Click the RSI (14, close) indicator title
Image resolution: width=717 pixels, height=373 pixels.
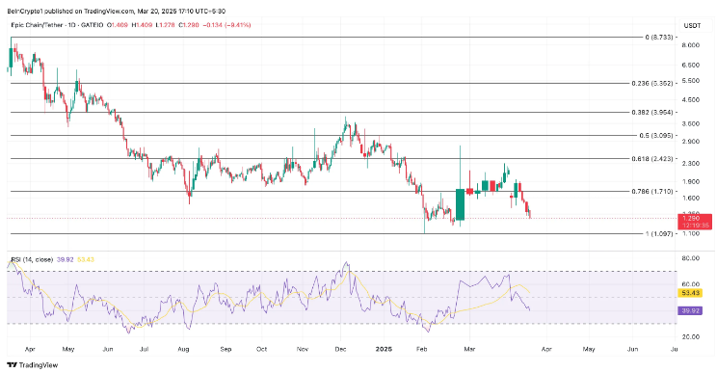32,259
